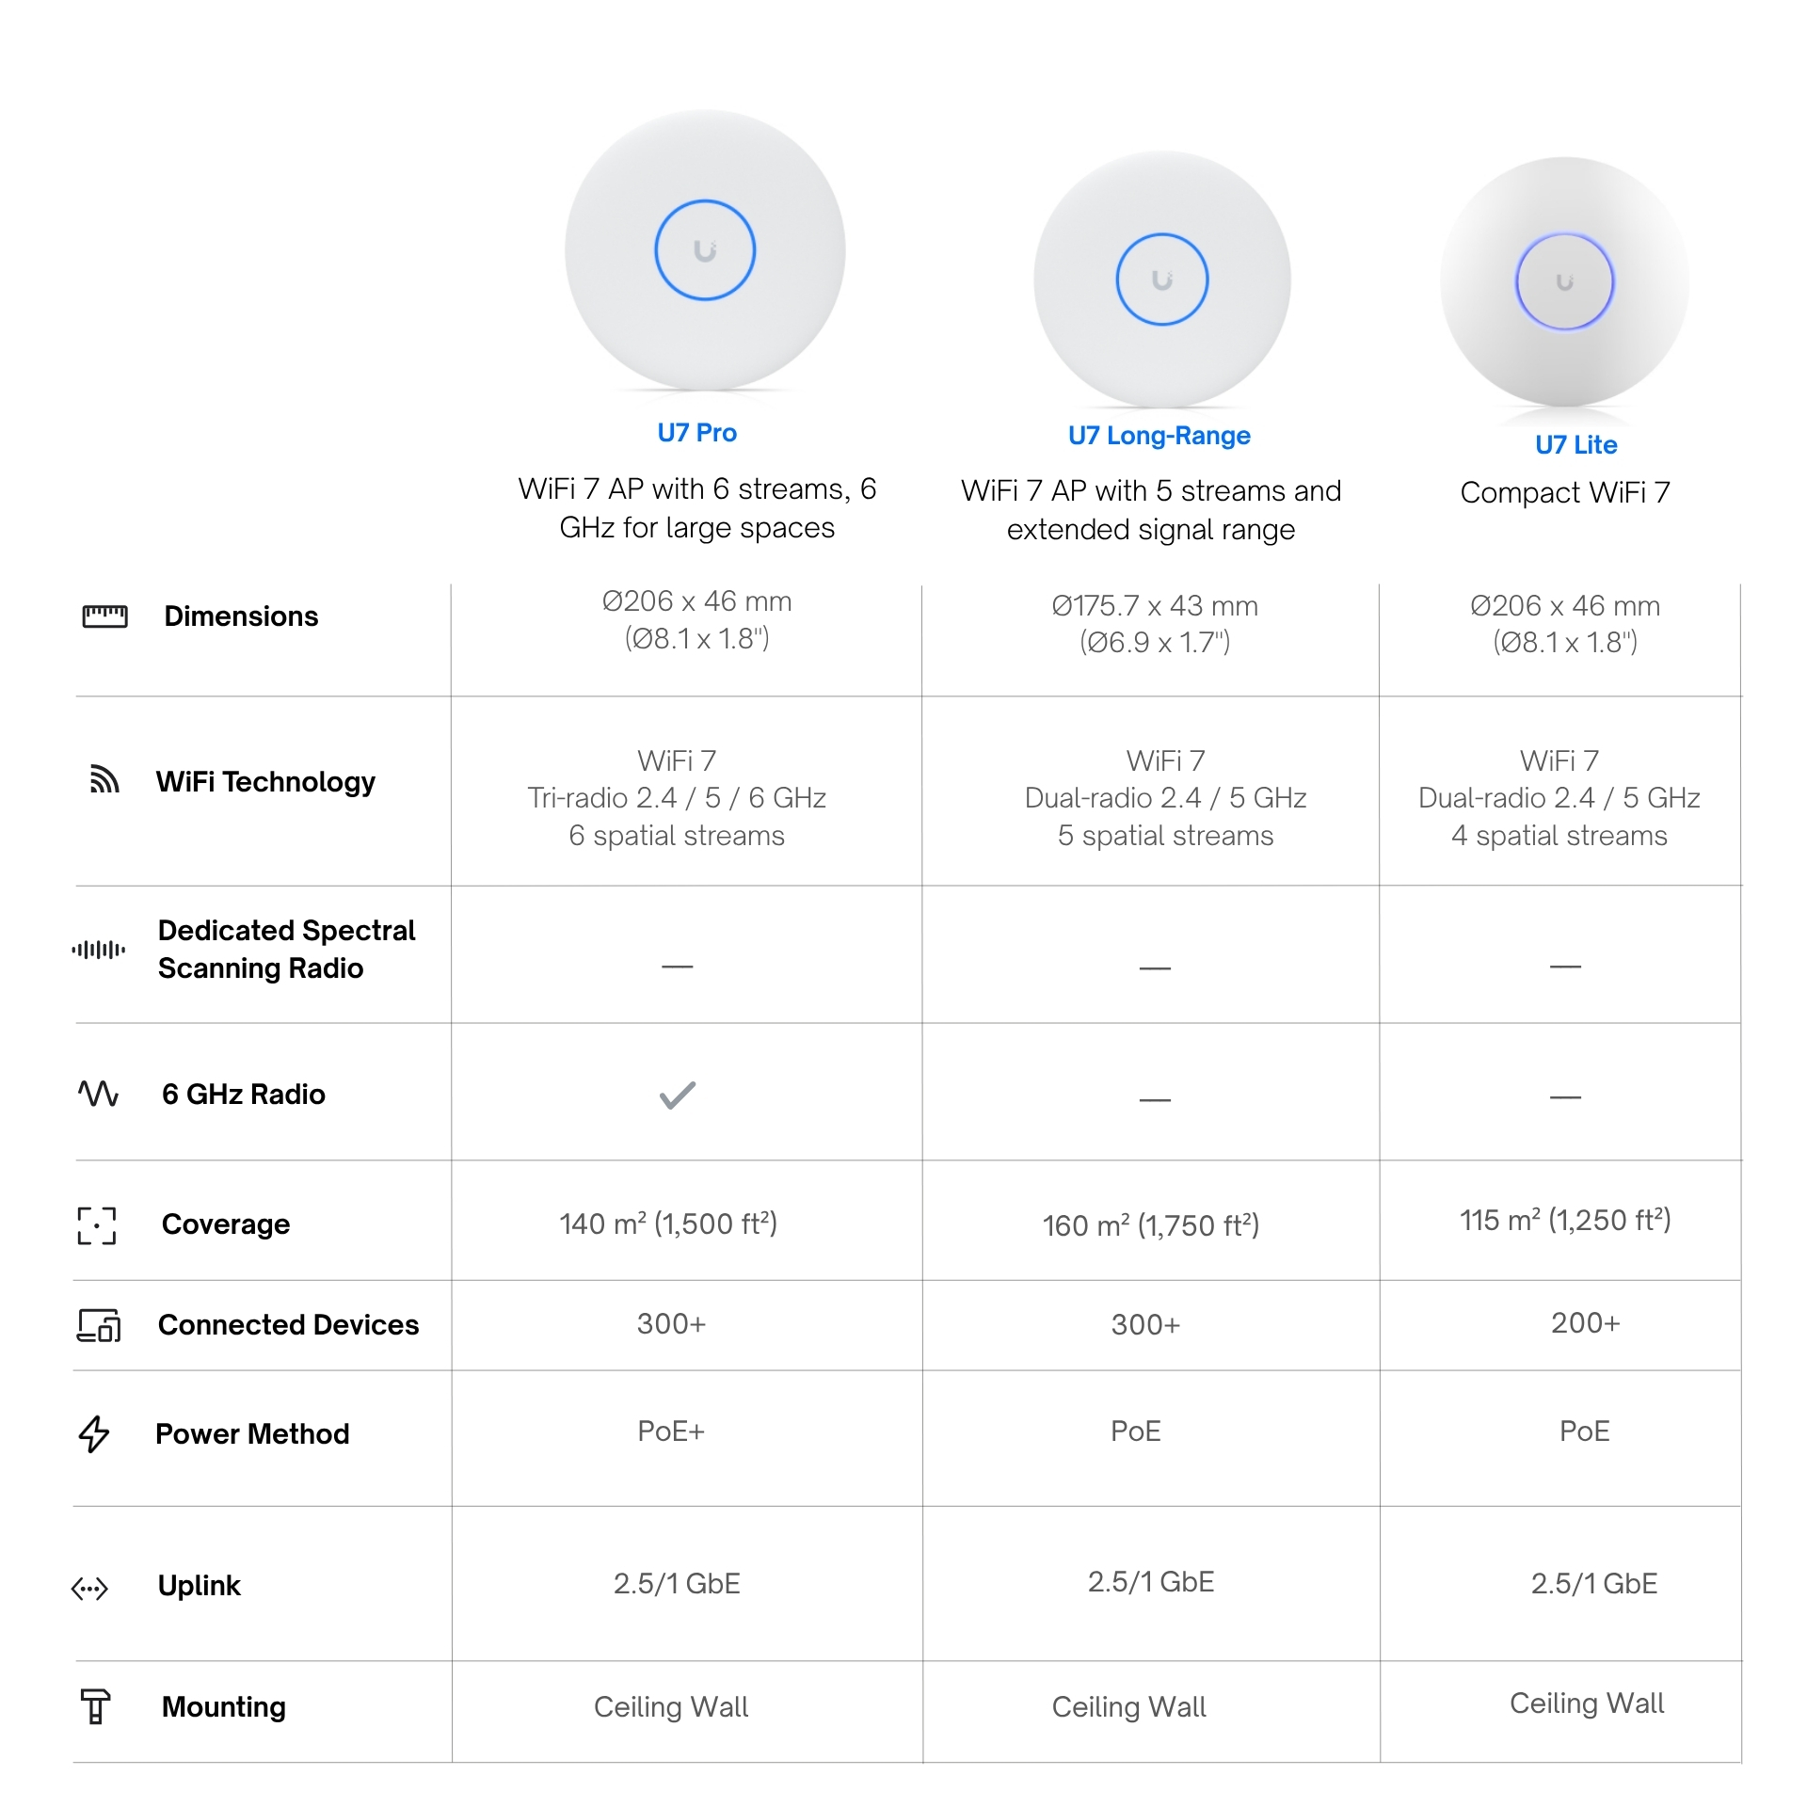Viewport: 1807px width, 1807px height.
Task: Click the WiFi Technology signal icon
Action: [104, 779]
